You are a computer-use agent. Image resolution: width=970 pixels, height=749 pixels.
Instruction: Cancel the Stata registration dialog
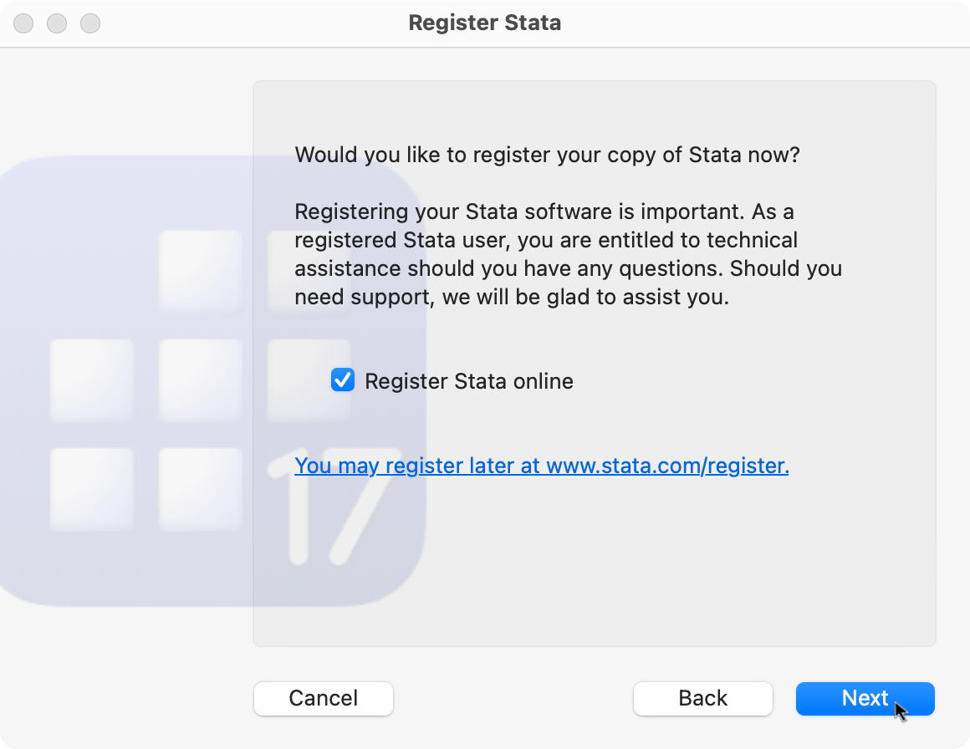[x=324, y=698]
